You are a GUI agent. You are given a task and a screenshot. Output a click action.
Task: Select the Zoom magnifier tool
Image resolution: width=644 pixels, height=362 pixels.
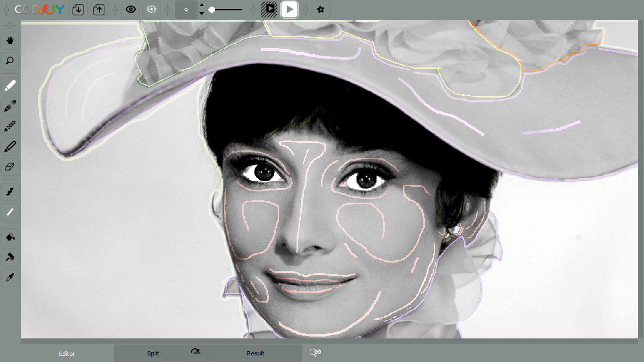[10, 60]
